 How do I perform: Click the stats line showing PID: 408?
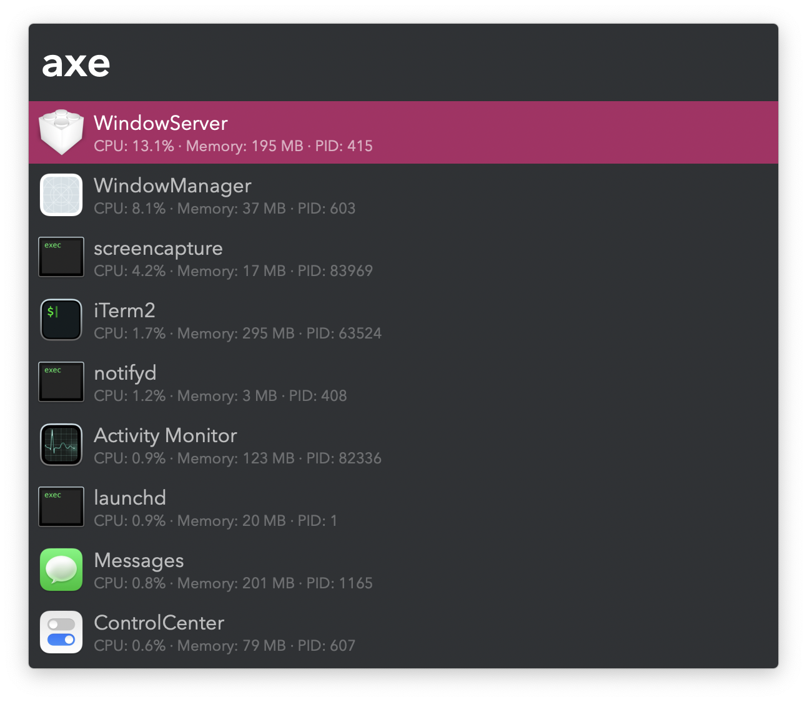click(x=220, y=396)
